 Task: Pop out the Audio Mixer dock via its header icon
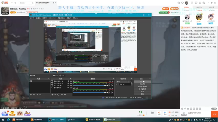[x=114, y=79]
